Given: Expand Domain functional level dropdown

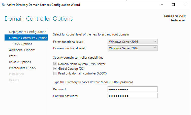Looking at the screenshot, I should (132, 48).
